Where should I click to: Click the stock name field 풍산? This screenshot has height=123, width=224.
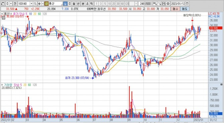pyautogui.click(x=55, y=4)
